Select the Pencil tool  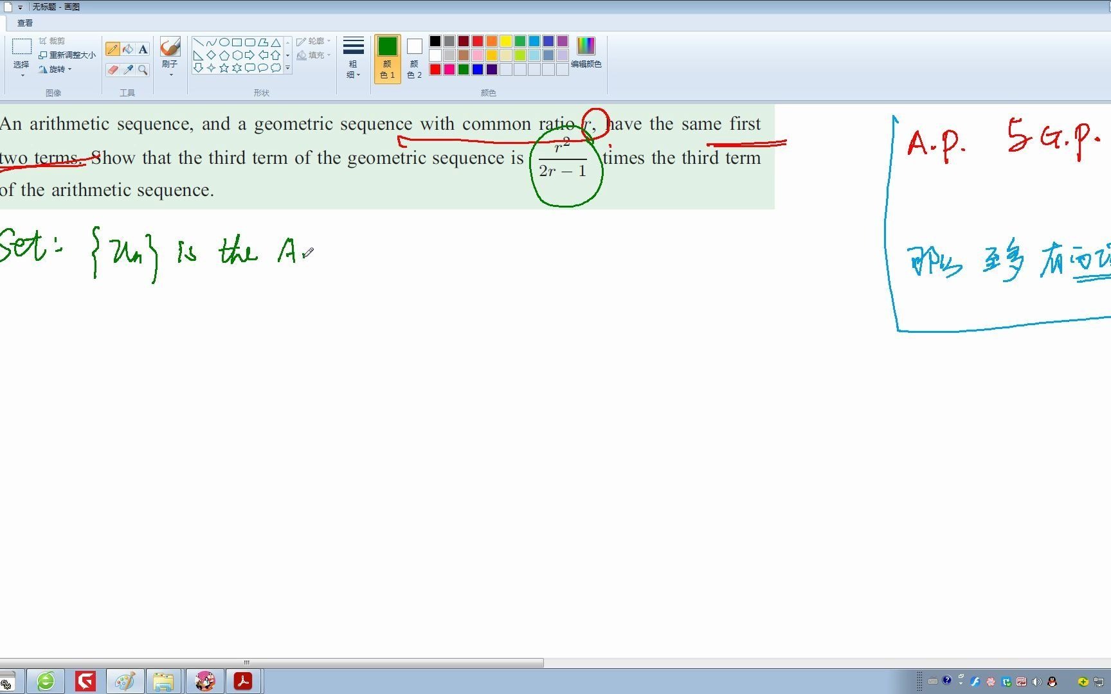113,48
